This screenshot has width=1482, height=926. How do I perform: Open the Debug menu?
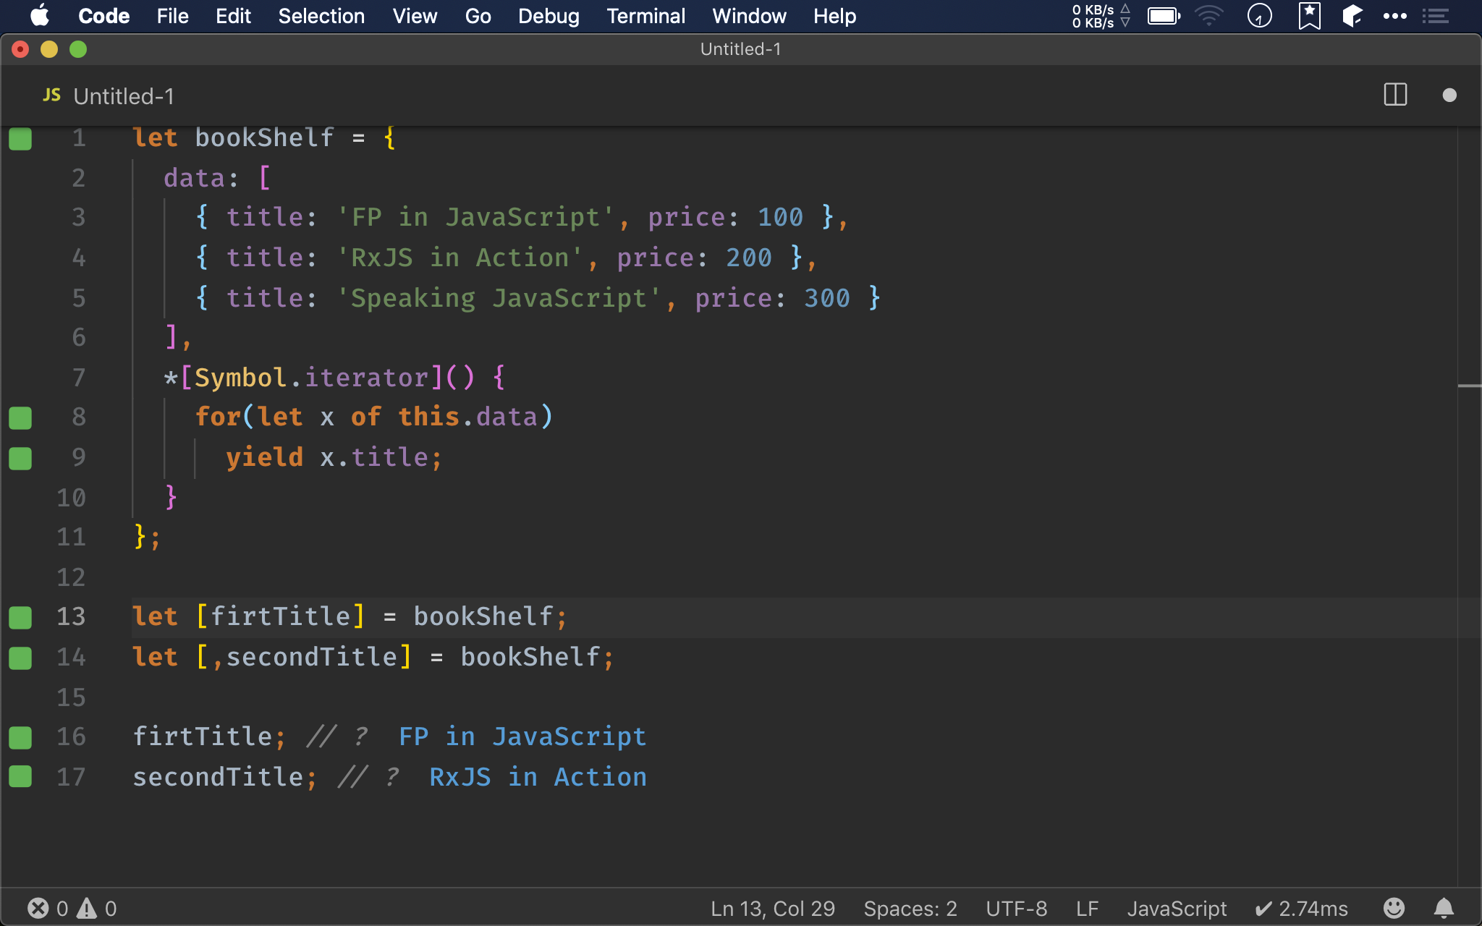coord(549,16)
